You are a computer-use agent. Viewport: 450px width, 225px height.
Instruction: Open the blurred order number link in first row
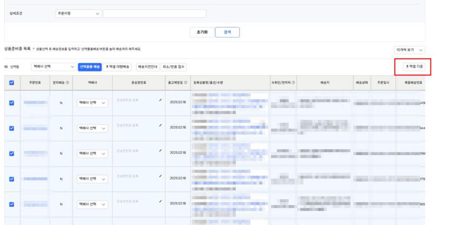click(35, 102)
